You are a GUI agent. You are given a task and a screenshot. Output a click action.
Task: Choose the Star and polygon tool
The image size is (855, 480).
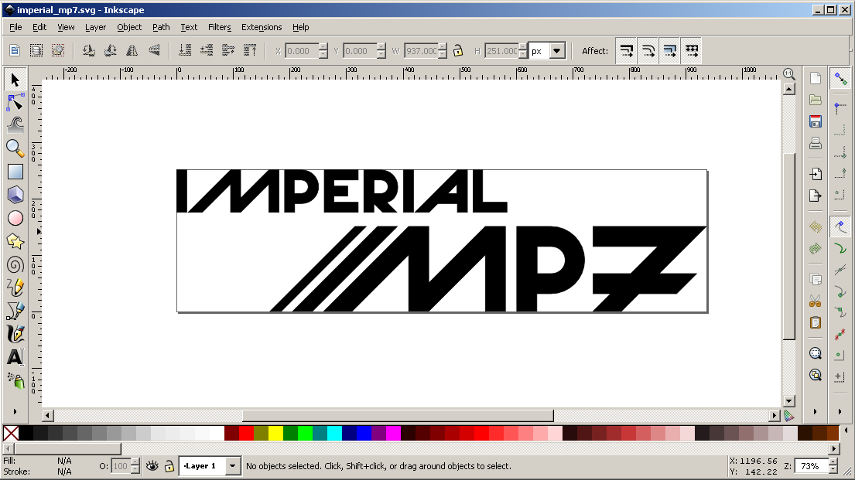pyautogui.click(x=15, y=241)
